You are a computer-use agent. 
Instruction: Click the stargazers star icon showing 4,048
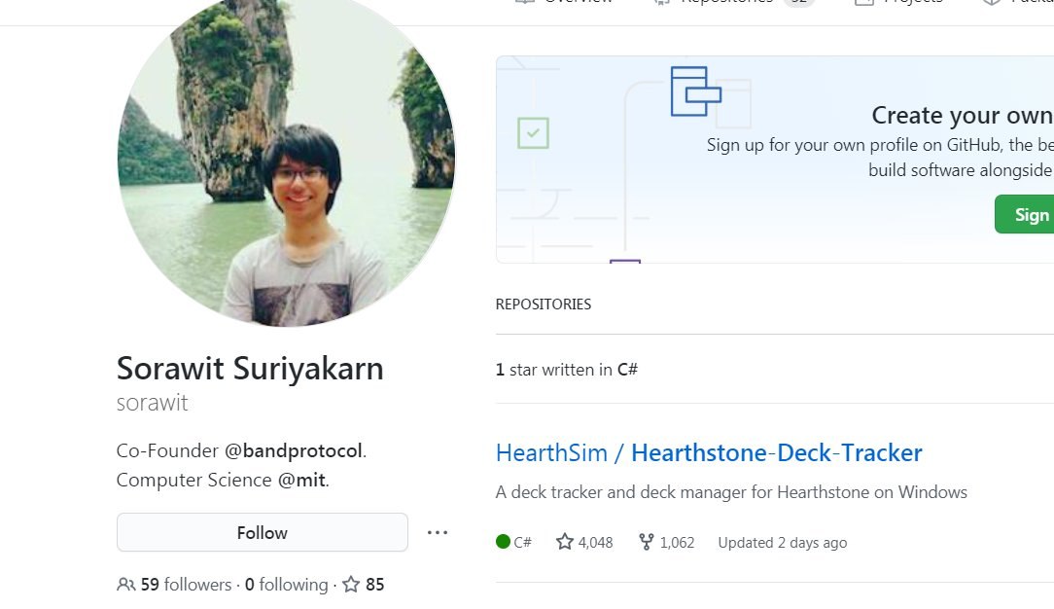click(x=565, y=542)
